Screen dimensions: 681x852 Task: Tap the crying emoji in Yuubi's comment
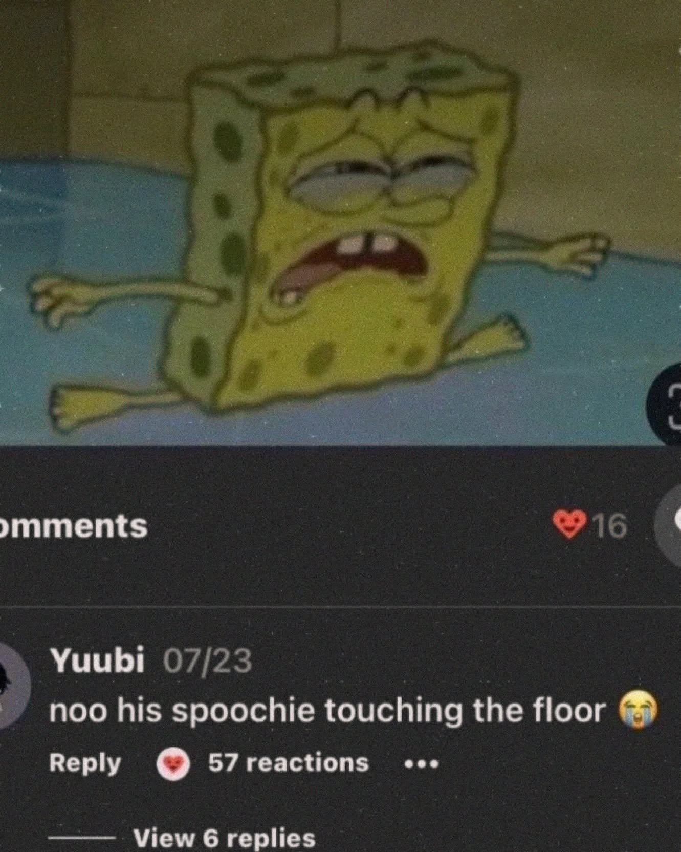coord(637,710)
